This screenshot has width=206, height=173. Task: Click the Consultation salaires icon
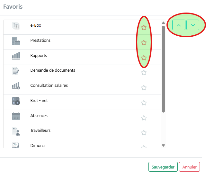pyautogui.click(x=16, y=86)
